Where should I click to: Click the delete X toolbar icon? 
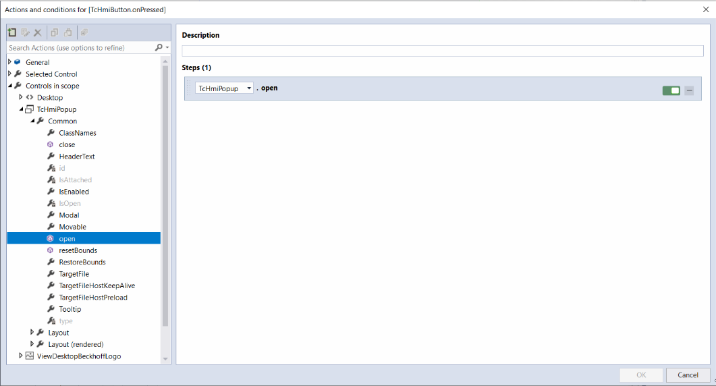point(38,32)
